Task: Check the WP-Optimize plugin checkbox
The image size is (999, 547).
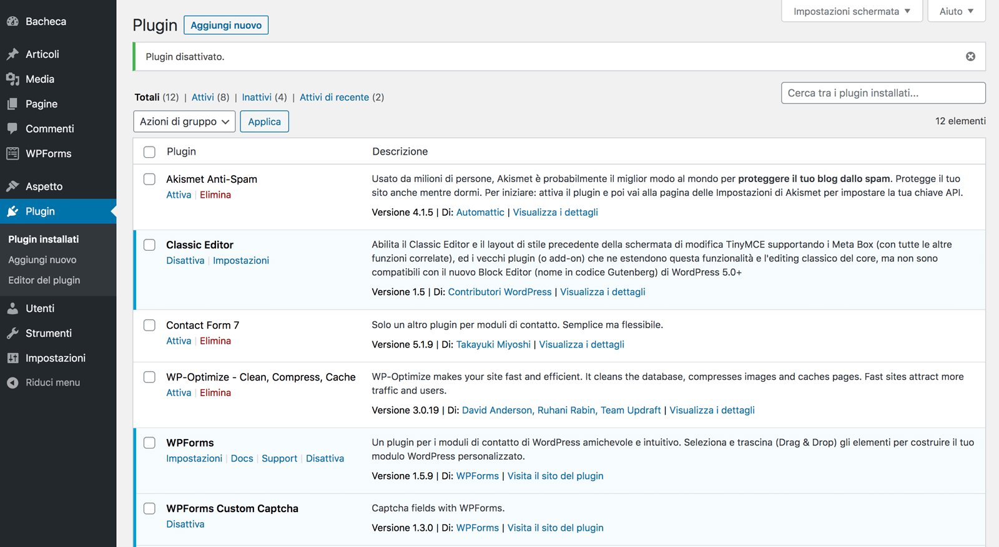Action: tap(149, 377)
